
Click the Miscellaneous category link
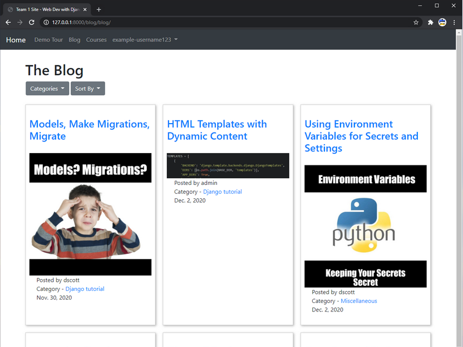pos(358,301)
